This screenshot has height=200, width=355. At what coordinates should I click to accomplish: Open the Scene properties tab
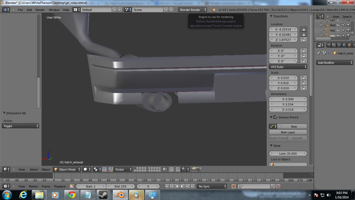pos(339,45)
